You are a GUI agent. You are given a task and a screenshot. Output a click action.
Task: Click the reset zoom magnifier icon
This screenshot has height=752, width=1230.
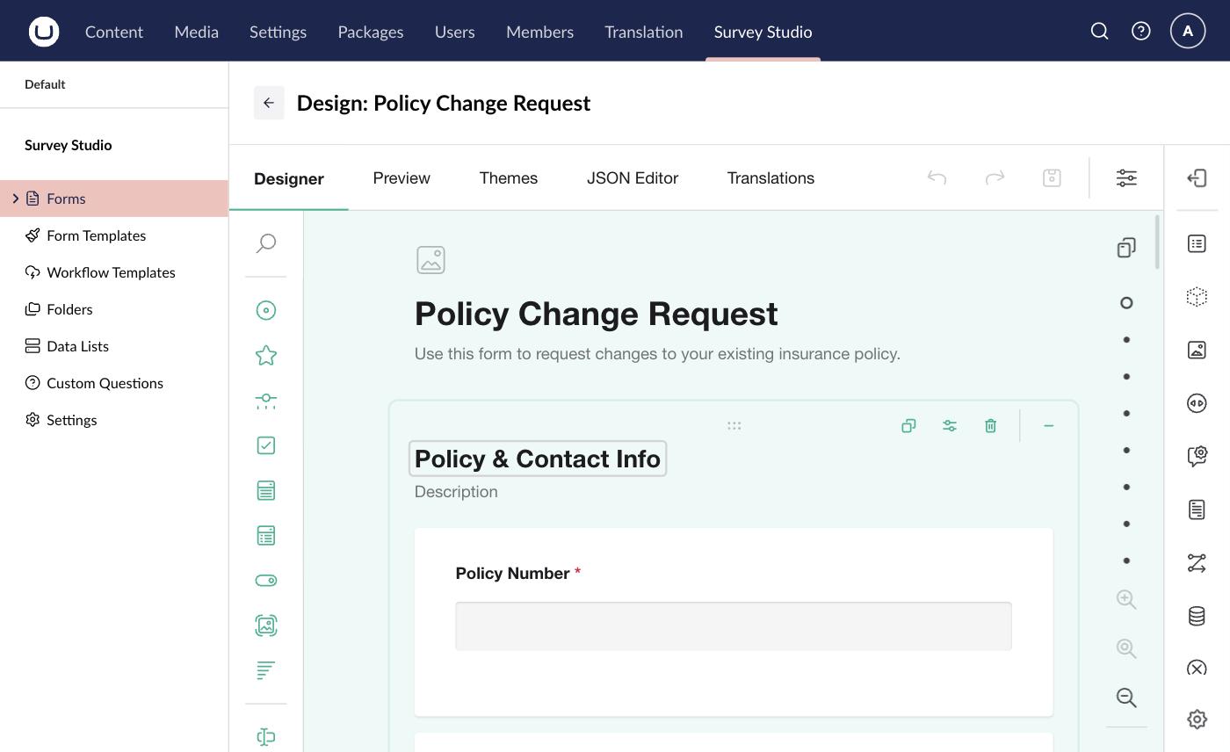[1126, 648]
